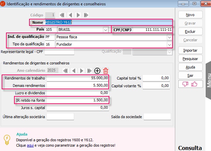Open the 'aqui' help link

[x=30, y=145]
